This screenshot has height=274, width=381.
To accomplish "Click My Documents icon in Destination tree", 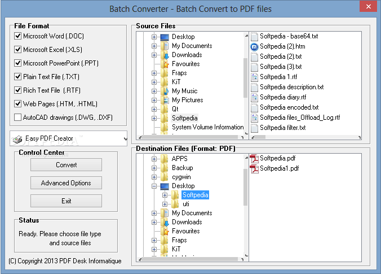I will pyautogui.click(x=165, y=214).
